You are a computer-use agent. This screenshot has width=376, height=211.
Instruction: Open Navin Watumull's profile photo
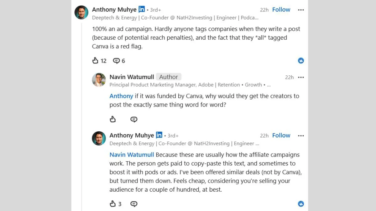pyautogui.click(x=99, y=80)
